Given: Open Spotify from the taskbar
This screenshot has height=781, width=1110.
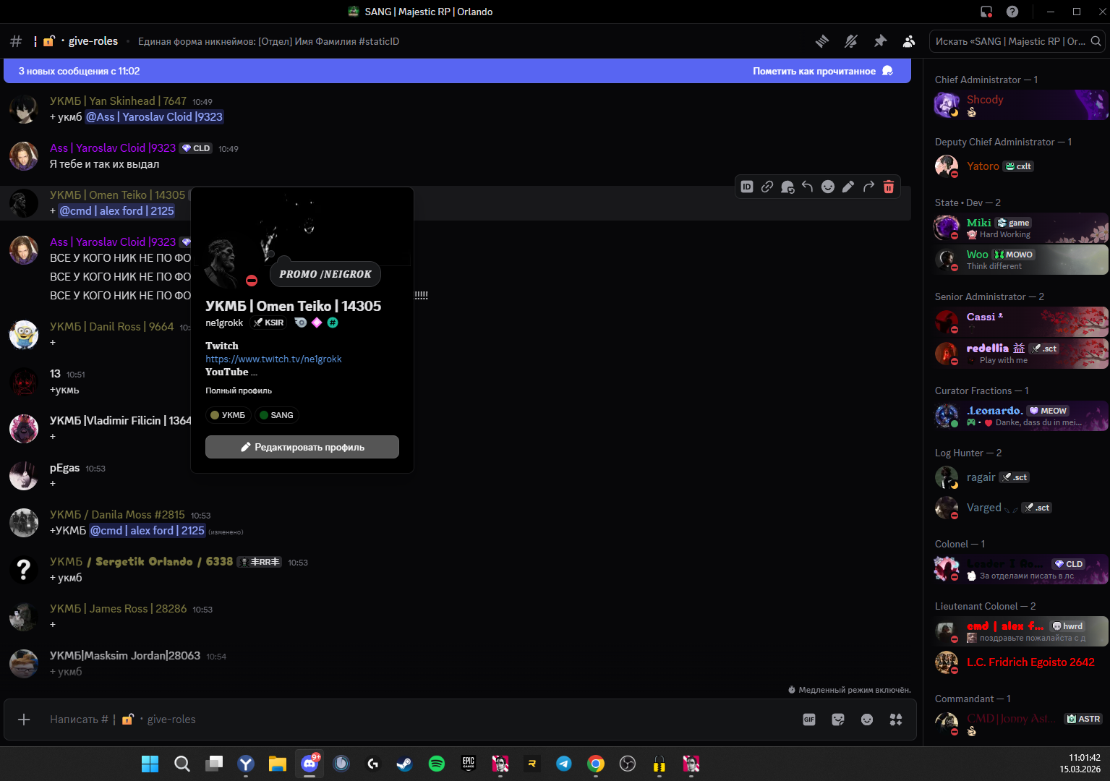Looking at the screenshot, I should pos(437,764).
